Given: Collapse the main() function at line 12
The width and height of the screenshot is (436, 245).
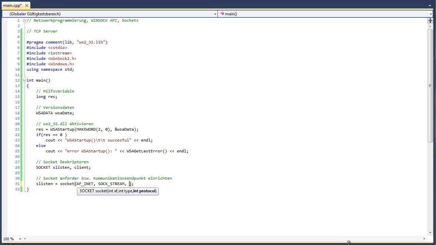Looking at the screenshot, I should [x=25, y=80].
